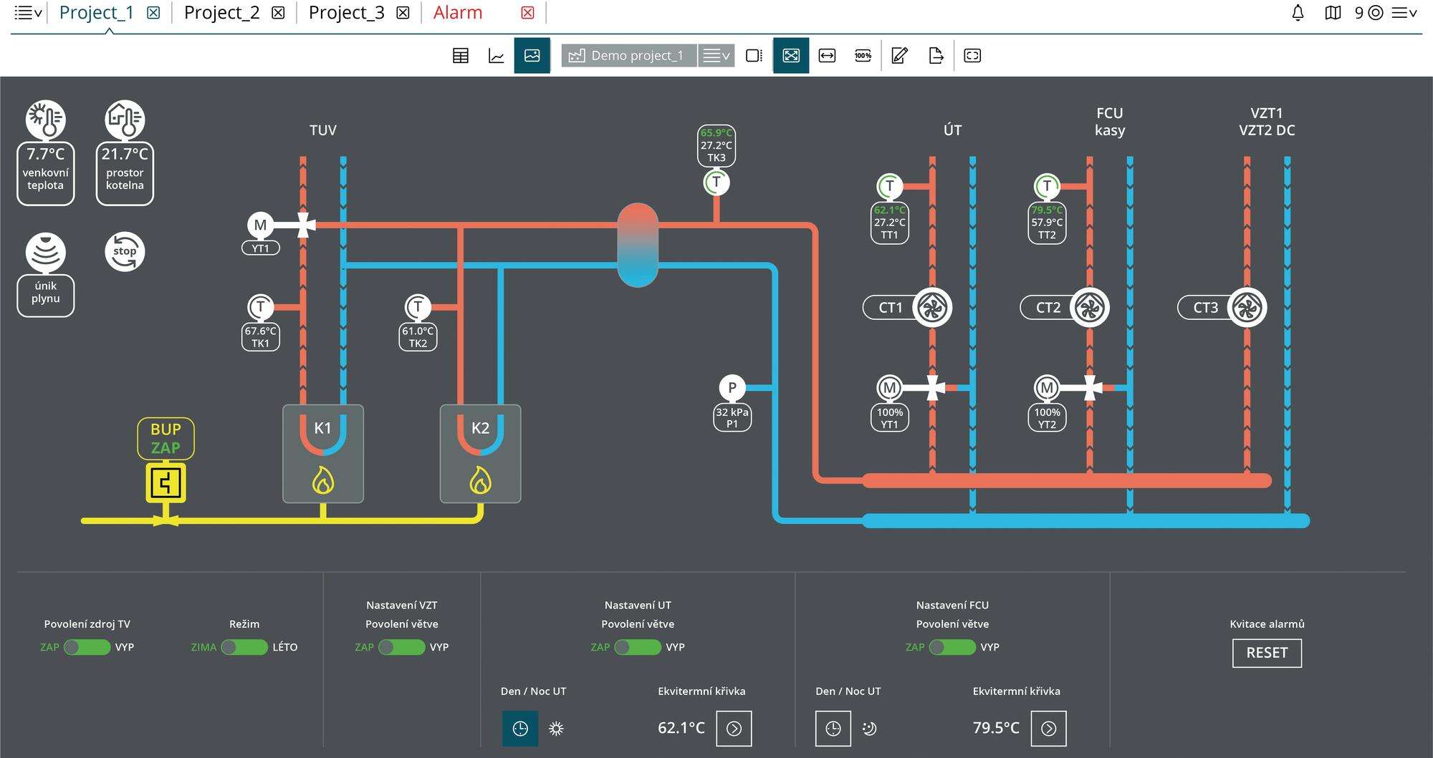Open the table view icon in toolbar
The height and width of the screenshot is (758, 1433).
click(461, 56)
